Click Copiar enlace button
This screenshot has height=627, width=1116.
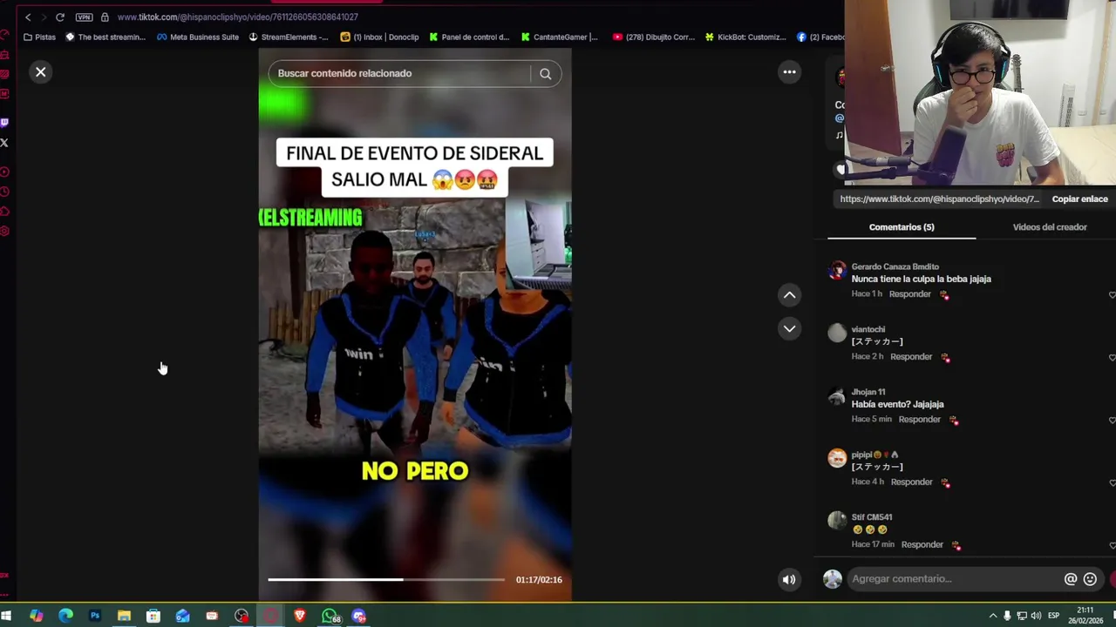click(x=1079, y=199)
